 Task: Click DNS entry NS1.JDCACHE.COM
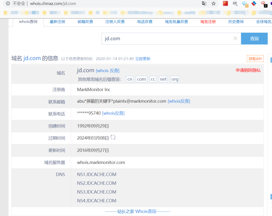(97, 174)
